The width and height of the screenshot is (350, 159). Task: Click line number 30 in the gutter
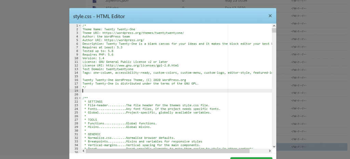(76, 130)
